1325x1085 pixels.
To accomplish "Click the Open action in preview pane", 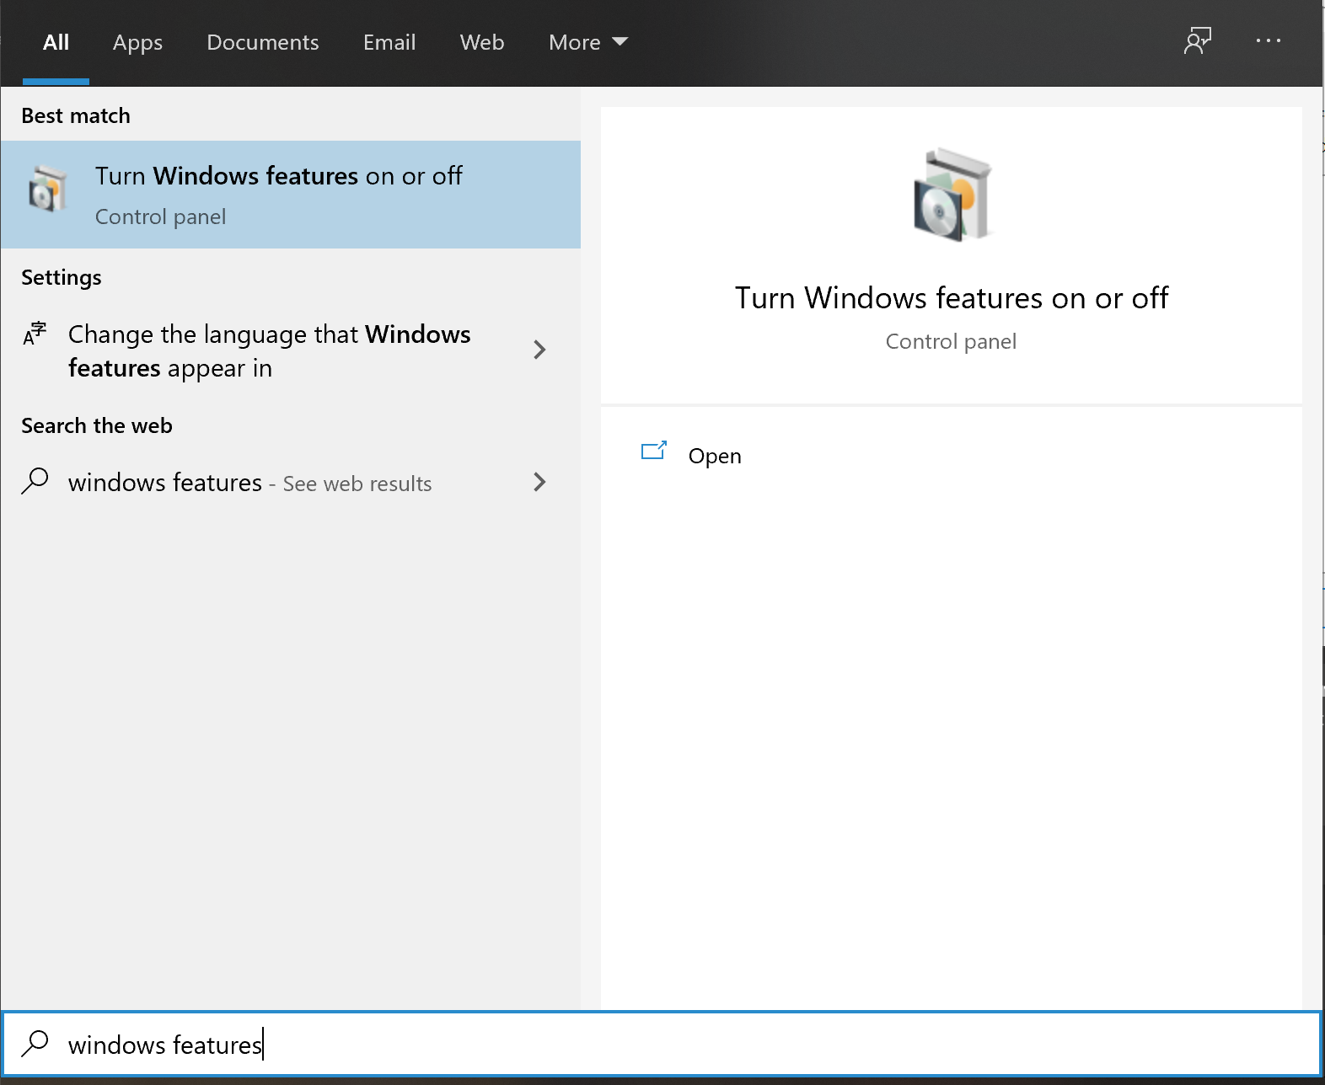I will point(715,456).
